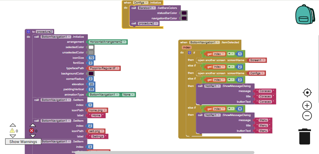Click the center workspace target icon
Image resolution: width=319 pixels, height=154 pixels.
(307, 93)
